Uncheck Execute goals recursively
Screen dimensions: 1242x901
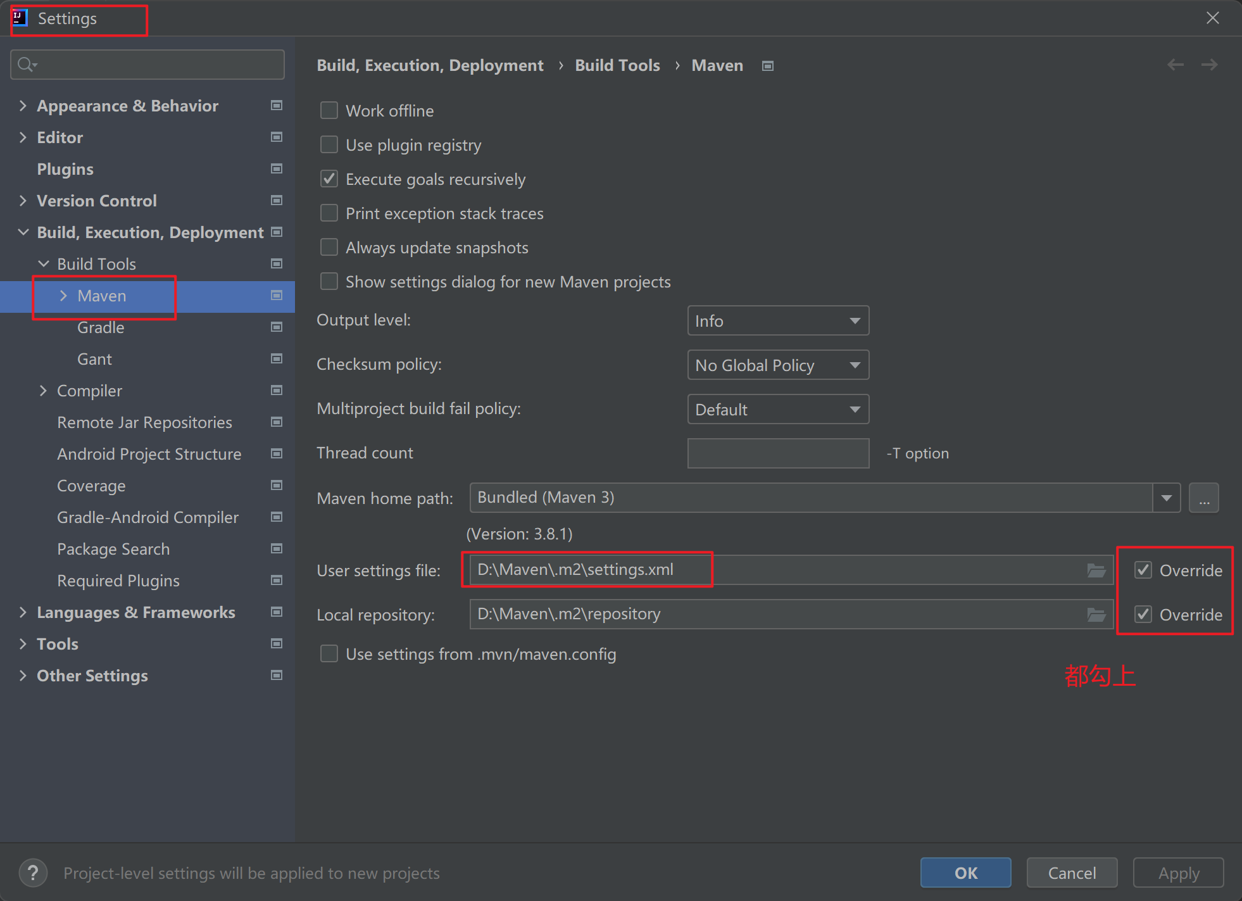[x=329, y=179]
